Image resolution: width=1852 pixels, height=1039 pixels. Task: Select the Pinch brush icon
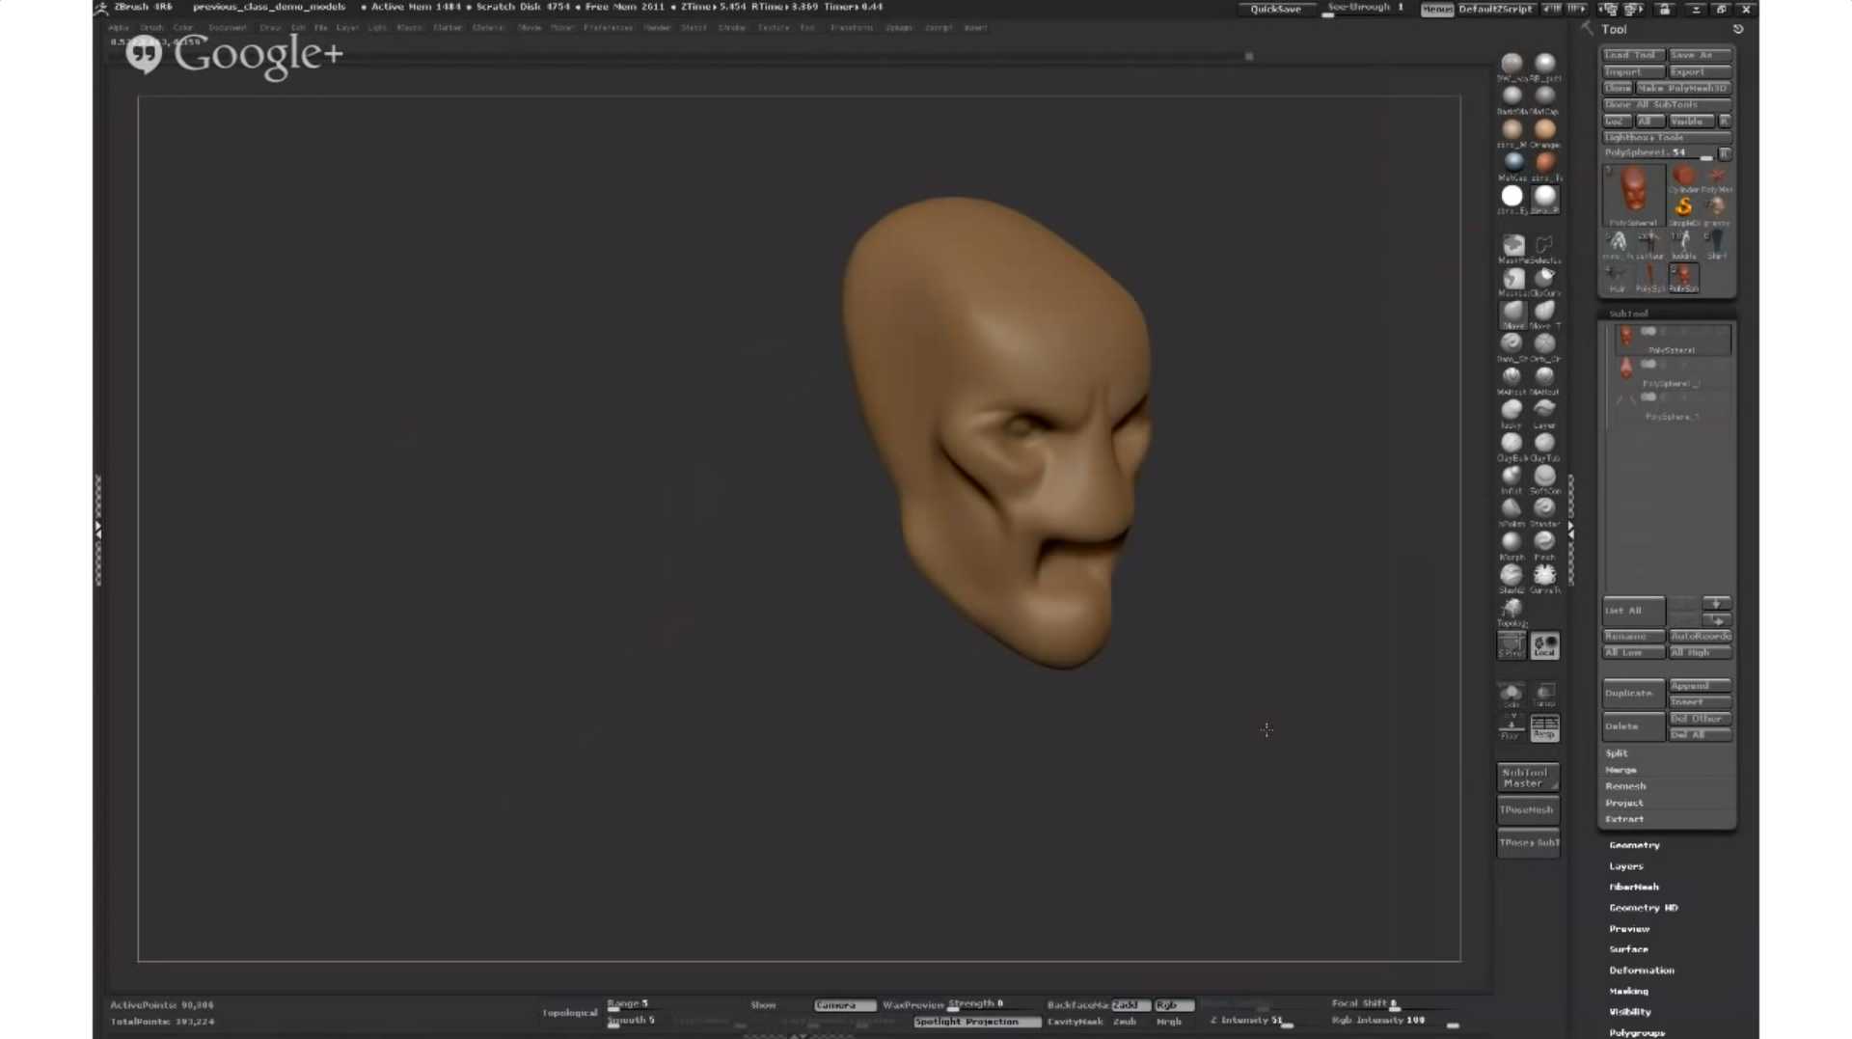pyautogui.click(x=1544, y=542)
